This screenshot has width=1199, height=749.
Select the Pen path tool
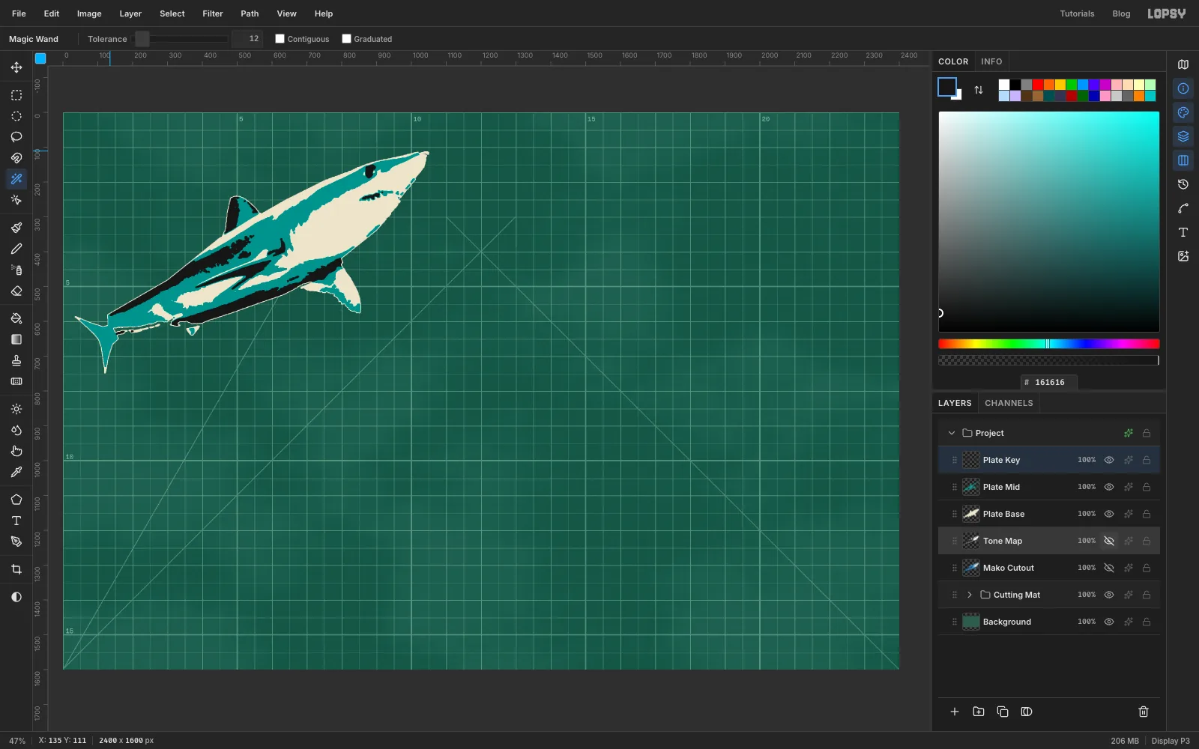coord(16,542)
